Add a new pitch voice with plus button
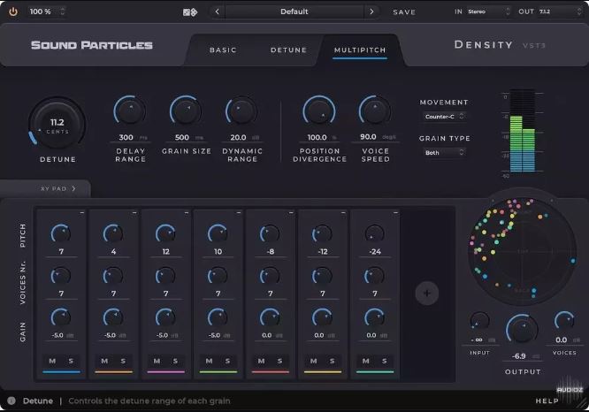Image resolution: width=589 pixels, height=412 pixels. (427, 293)
